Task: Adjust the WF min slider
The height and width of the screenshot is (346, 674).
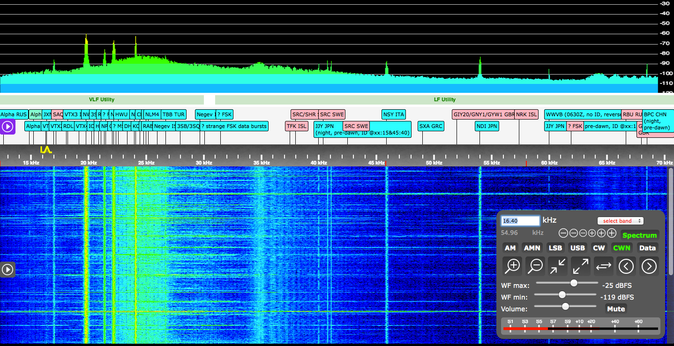Action: click(x=566, y=295)
